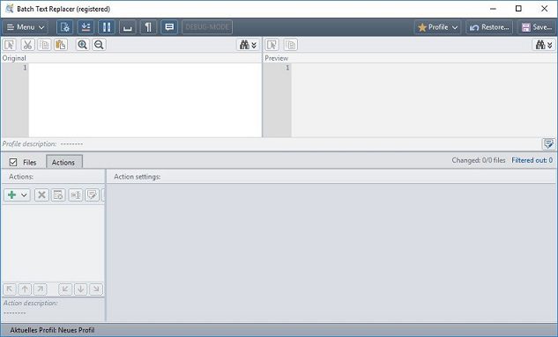Click the move action up arrow icon
558x337 pixels.
coord(25,289)
